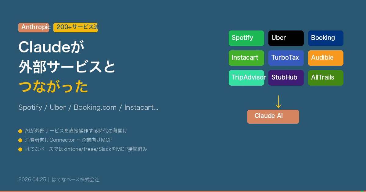The width and height of the screenshot is (366, 192).
Task: Select the Anthropic badge label
Action: [34, 27]
